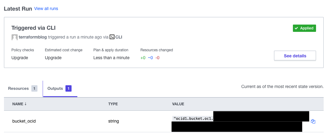
Task: Click Upgrade under Estimated cost change
Action: [x=53, y=58]
